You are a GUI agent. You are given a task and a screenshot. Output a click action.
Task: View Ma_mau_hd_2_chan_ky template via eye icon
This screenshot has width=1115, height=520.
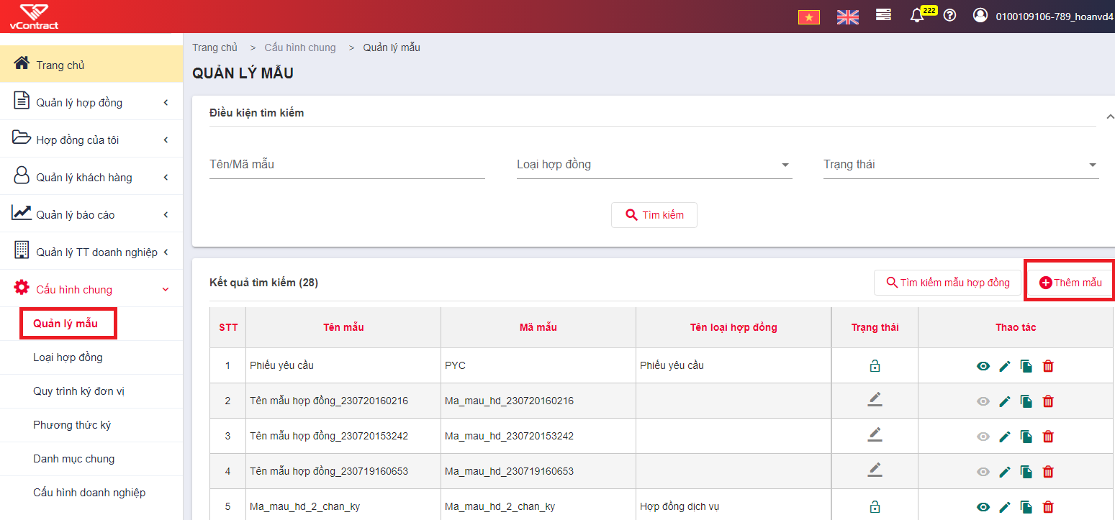pyautogui.click(x=983, y=507)
